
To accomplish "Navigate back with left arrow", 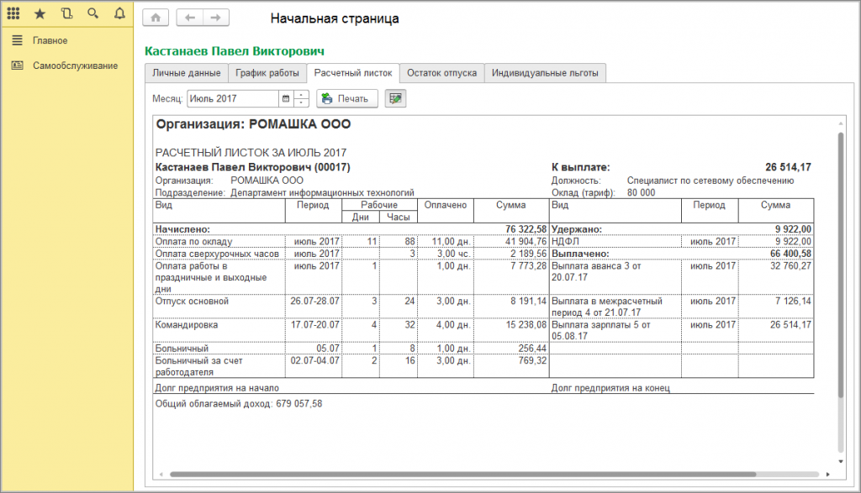I will [192, 18].
